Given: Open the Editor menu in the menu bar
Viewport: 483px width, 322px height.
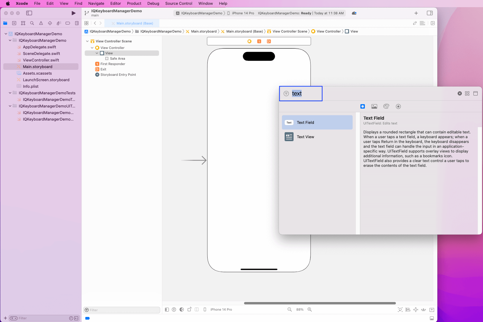Looking at the screenshot, I should click(x=115, y=3).
